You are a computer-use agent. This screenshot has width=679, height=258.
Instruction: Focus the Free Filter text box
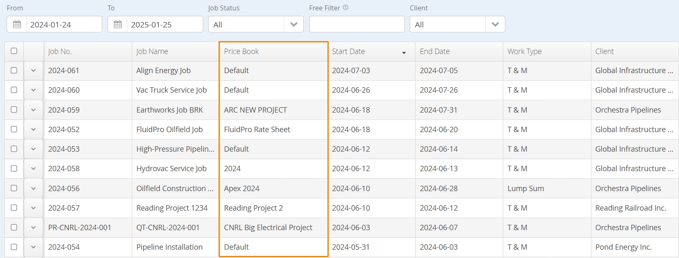[x=357, y=24]
